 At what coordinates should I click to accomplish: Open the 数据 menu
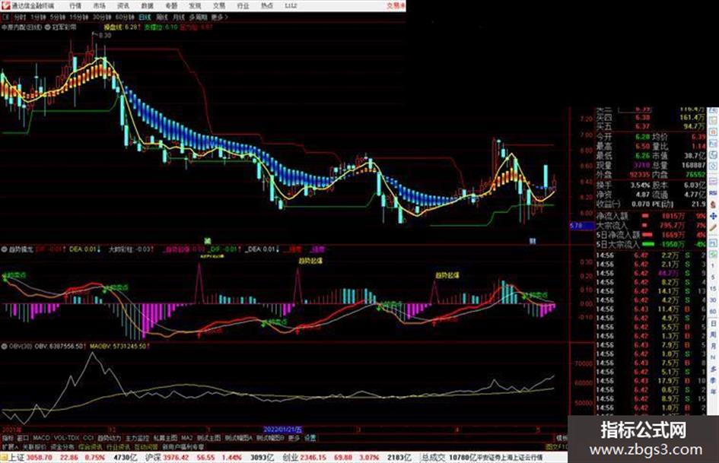tap(147, 5)
